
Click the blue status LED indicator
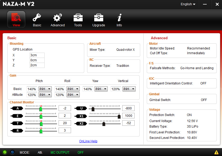click(12, 152)
